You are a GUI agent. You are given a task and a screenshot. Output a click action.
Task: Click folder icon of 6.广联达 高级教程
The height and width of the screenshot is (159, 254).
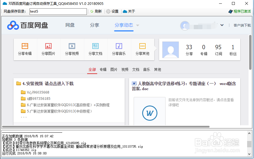[23, 105]
